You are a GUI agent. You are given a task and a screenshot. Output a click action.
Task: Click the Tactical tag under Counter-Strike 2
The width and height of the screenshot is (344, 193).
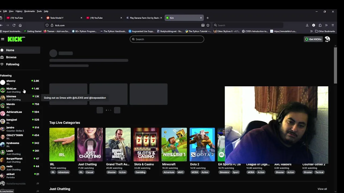(319, 172)
